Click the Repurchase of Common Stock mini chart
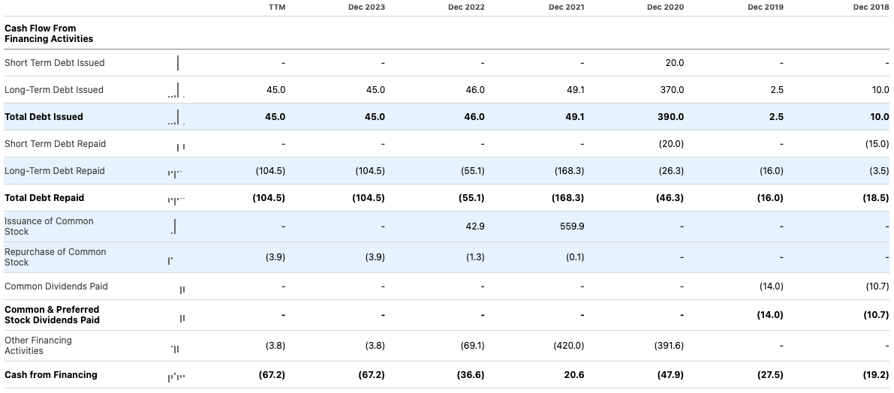The image size is (894, 393). 170,260
